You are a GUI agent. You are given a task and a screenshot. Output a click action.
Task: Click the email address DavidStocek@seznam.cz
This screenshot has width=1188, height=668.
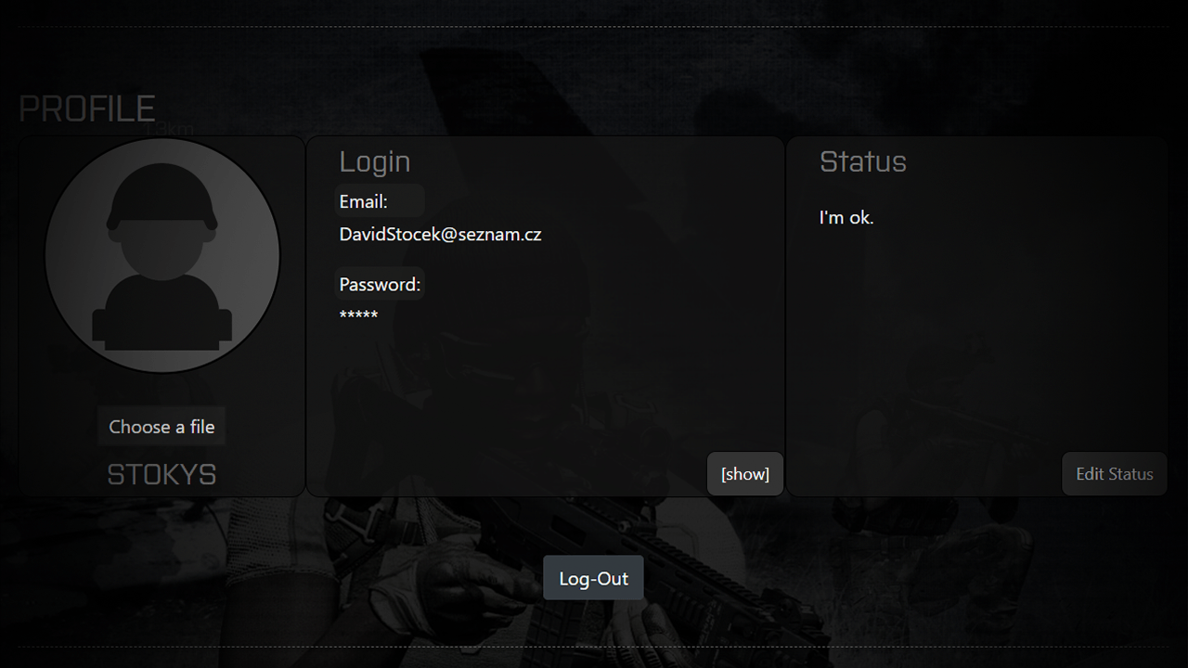440,234
